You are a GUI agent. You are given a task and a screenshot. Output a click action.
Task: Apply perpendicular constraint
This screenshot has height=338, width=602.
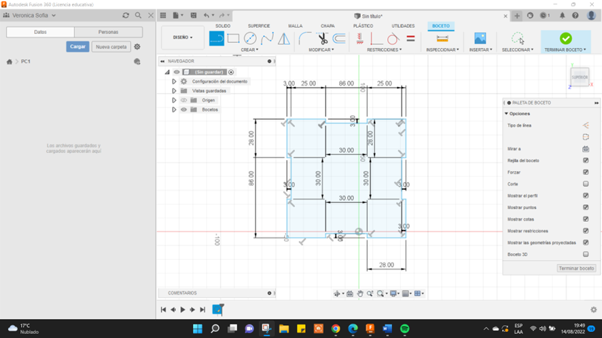(376, 39)
